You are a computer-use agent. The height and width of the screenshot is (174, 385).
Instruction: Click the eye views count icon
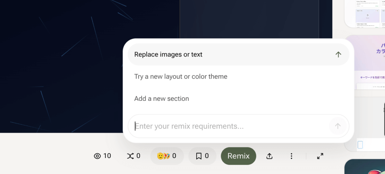coord(97,156)
